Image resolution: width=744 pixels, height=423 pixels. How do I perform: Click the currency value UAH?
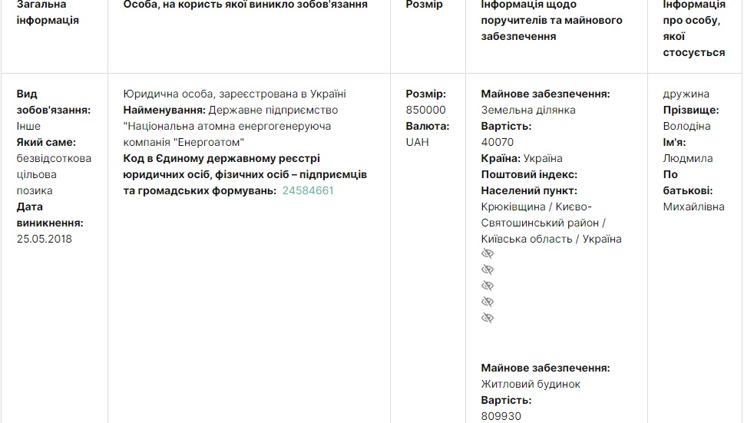pyautogui.click(x=417, y=142)
